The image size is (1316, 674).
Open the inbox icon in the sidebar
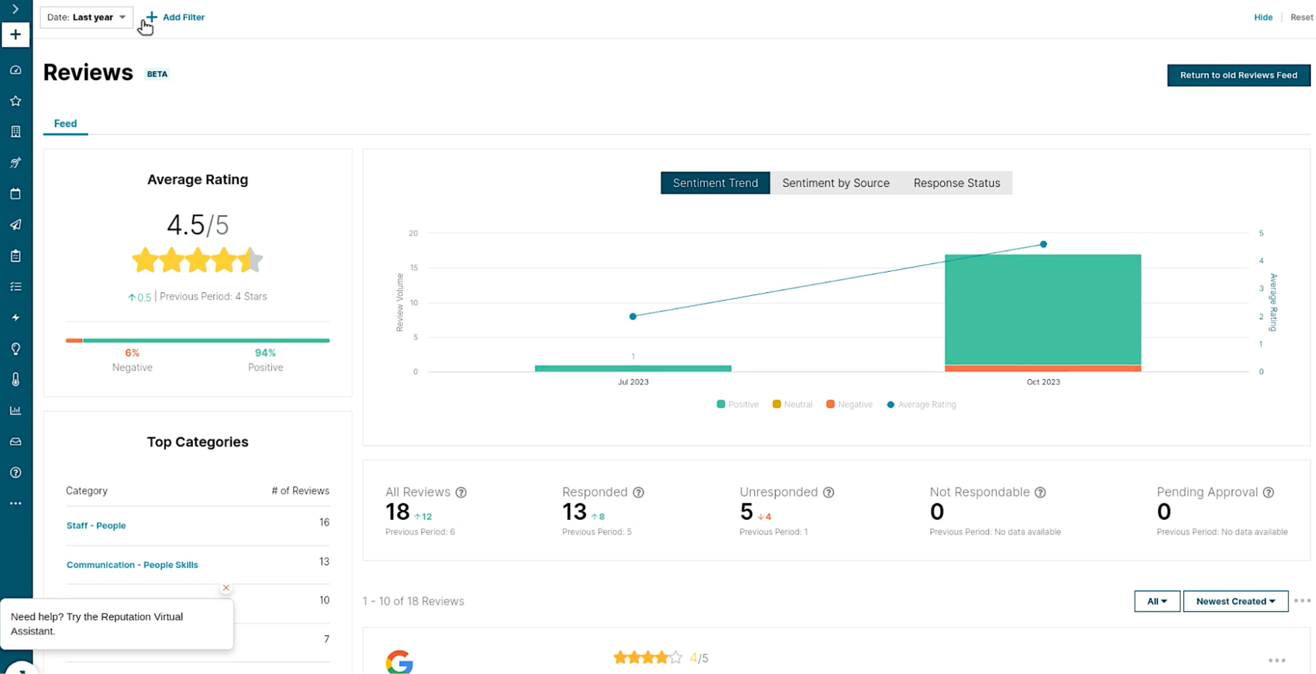[x=15, y=441]
